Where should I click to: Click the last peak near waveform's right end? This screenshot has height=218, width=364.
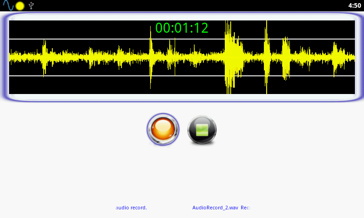point(335,59)
